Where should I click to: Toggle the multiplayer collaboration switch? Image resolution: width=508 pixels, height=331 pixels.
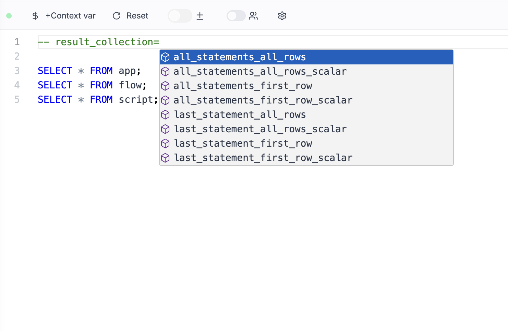tap(236, 16)
